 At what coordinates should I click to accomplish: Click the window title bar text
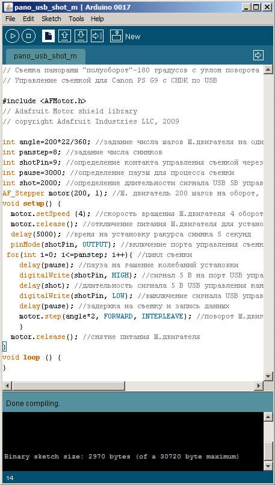(x=72, y=7)
